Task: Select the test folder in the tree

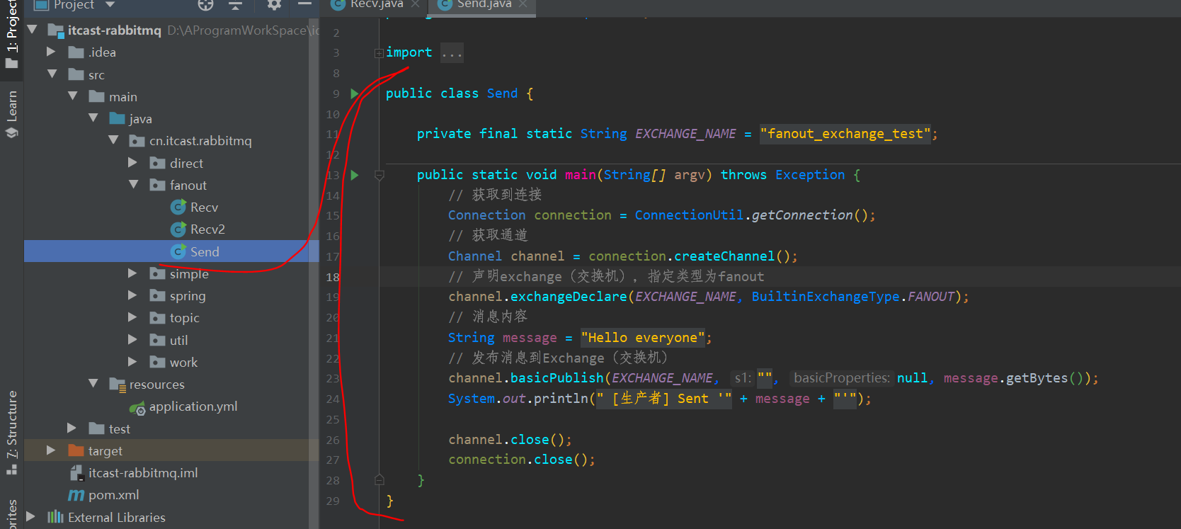Action: (120, 429)
